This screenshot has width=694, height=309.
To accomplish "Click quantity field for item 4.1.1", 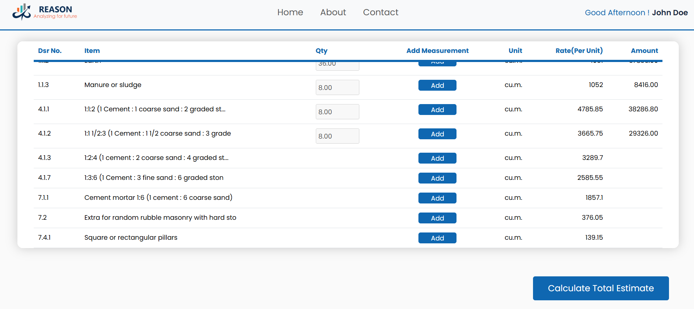I will pyautogui.click(x=337, y=112).
